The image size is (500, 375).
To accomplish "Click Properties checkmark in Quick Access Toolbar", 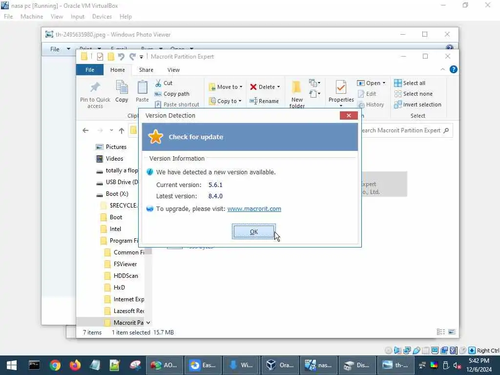I will (100, 57).
